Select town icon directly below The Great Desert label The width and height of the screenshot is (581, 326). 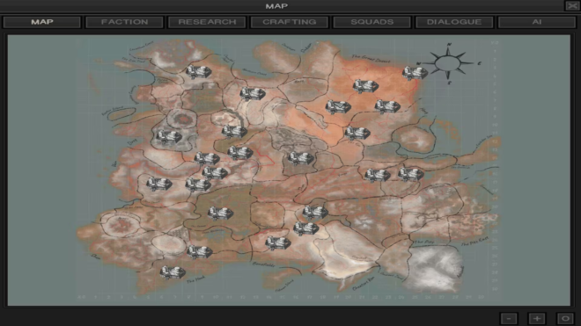click(x=365, y=86)
